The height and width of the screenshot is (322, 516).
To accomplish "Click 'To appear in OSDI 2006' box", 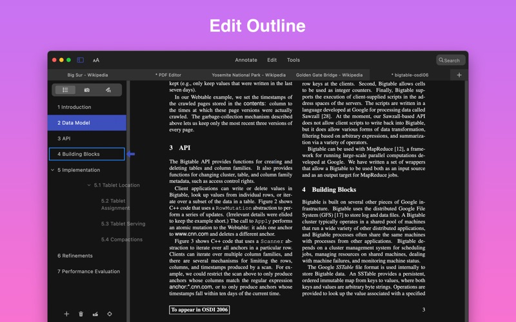I will (x=199, y=310).
